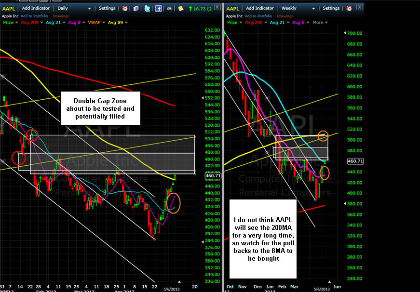Click the Apple Inc name in Daily chart
Image resolution: width=420 pixels, height=292 pixels.
click(x=10, y=16)
